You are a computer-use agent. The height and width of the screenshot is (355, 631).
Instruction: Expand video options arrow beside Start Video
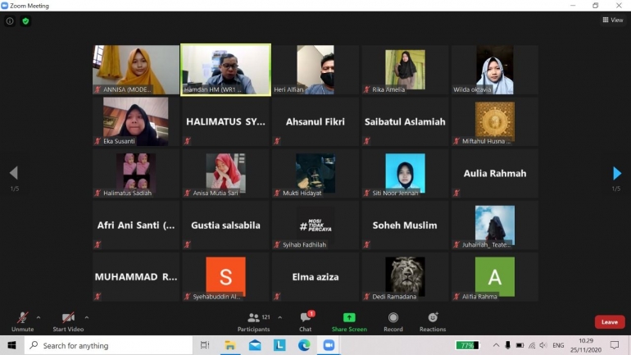(87, 317)
